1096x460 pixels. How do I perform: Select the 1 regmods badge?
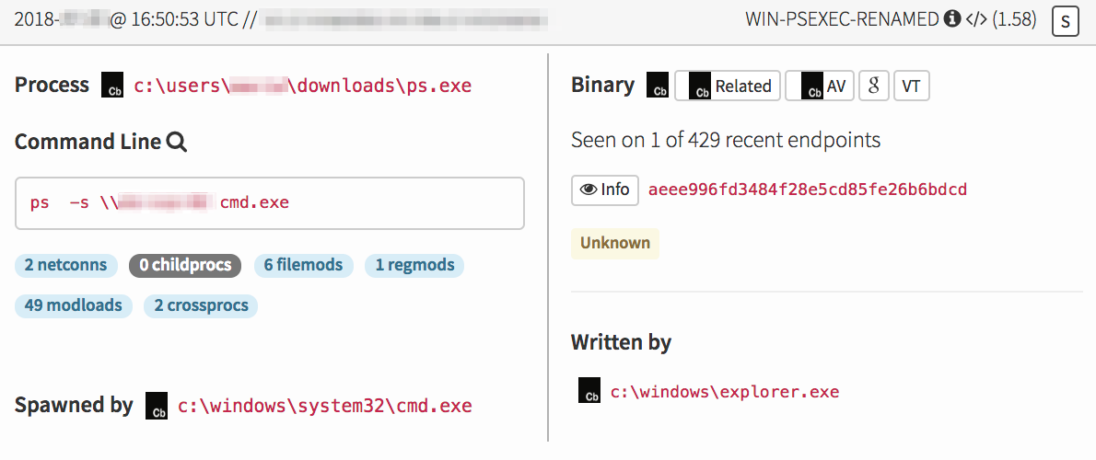414,265
